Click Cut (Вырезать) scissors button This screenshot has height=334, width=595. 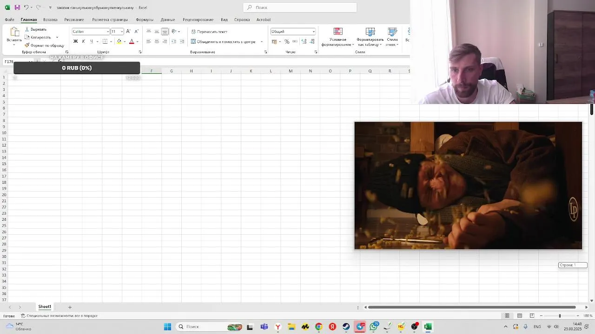pyautogui.click(x=36, y=29)
